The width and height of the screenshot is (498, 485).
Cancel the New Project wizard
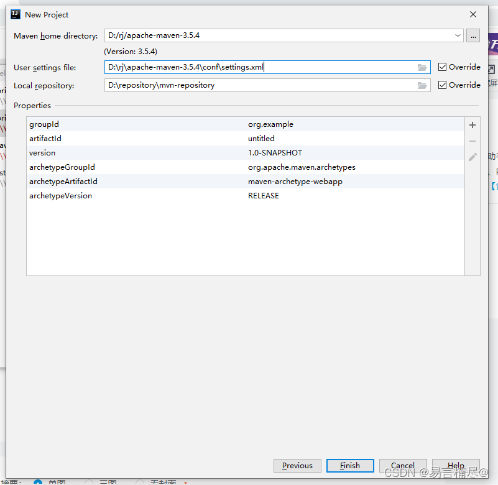pos(403,466)
